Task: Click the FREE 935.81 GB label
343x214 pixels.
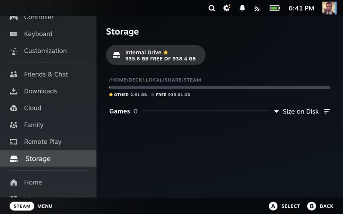Action: (x=173, y=95)
